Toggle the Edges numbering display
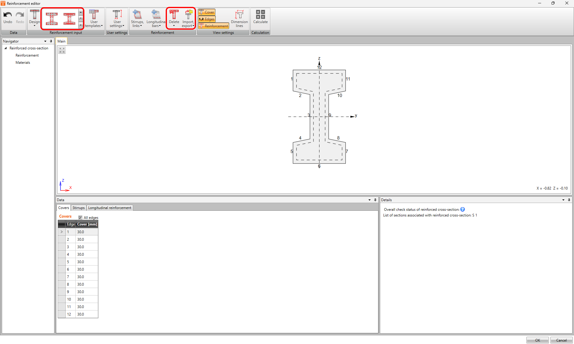Screen dimensions: 574x344 click(207, 19)
